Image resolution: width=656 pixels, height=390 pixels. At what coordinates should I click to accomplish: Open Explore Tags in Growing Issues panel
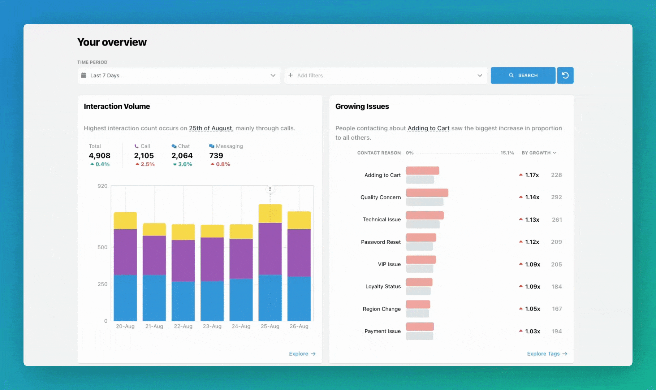click(543, 354)
